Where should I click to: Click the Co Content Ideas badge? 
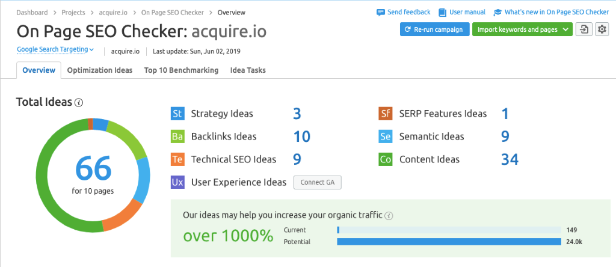[386, 159]
